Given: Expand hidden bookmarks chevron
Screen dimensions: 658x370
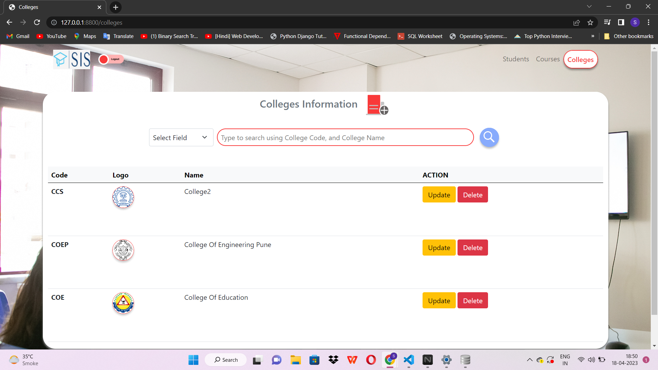Looking at the screenshot, I should [593, 36].
